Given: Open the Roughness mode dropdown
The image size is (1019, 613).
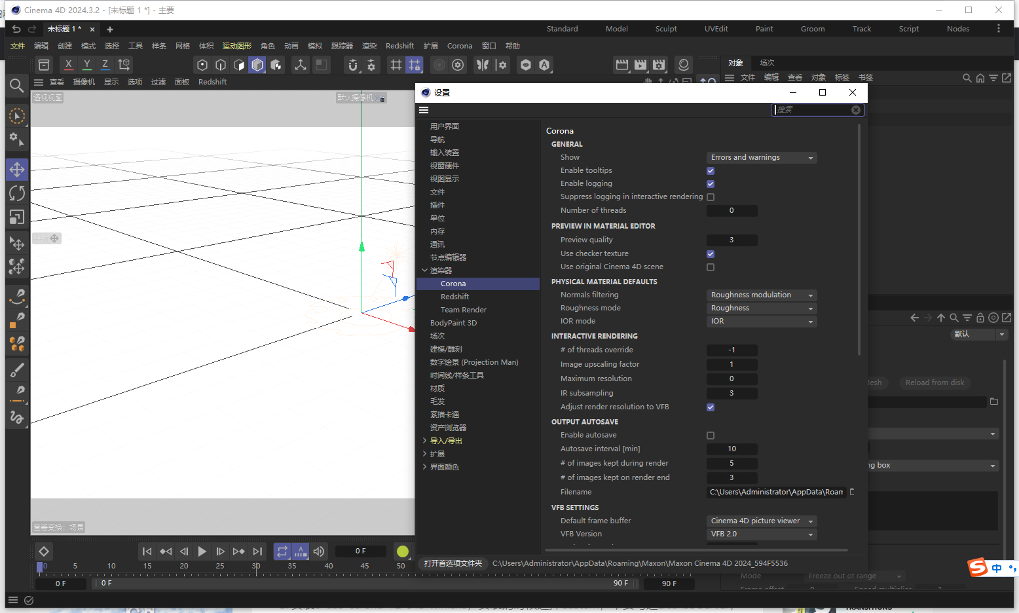Looking at the screenshot, I should pyautogui.click(x=762, y=308).
